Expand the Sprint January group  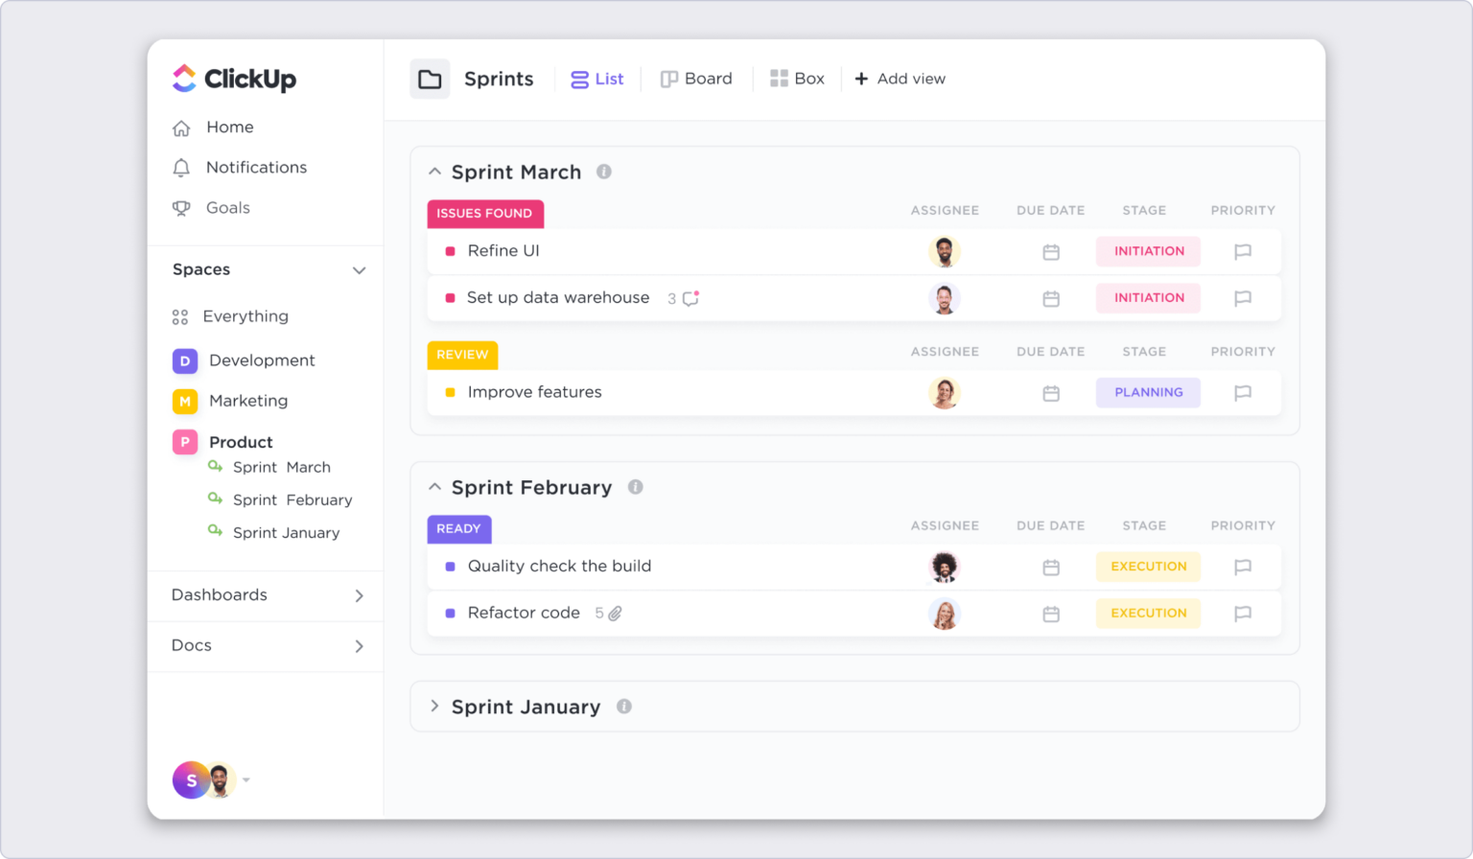tap(434, 707)
